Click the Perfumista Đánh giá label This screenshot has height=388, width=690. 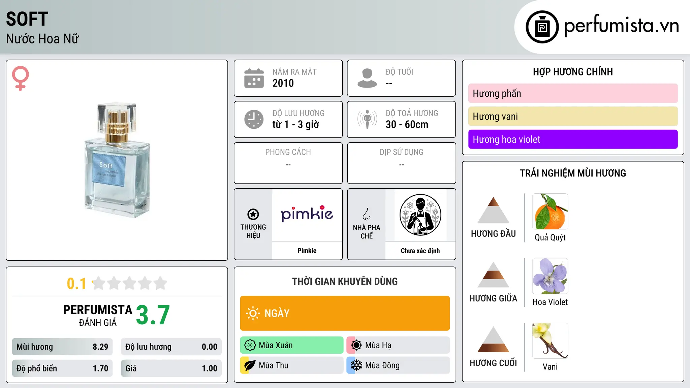(x=98, y=315)
